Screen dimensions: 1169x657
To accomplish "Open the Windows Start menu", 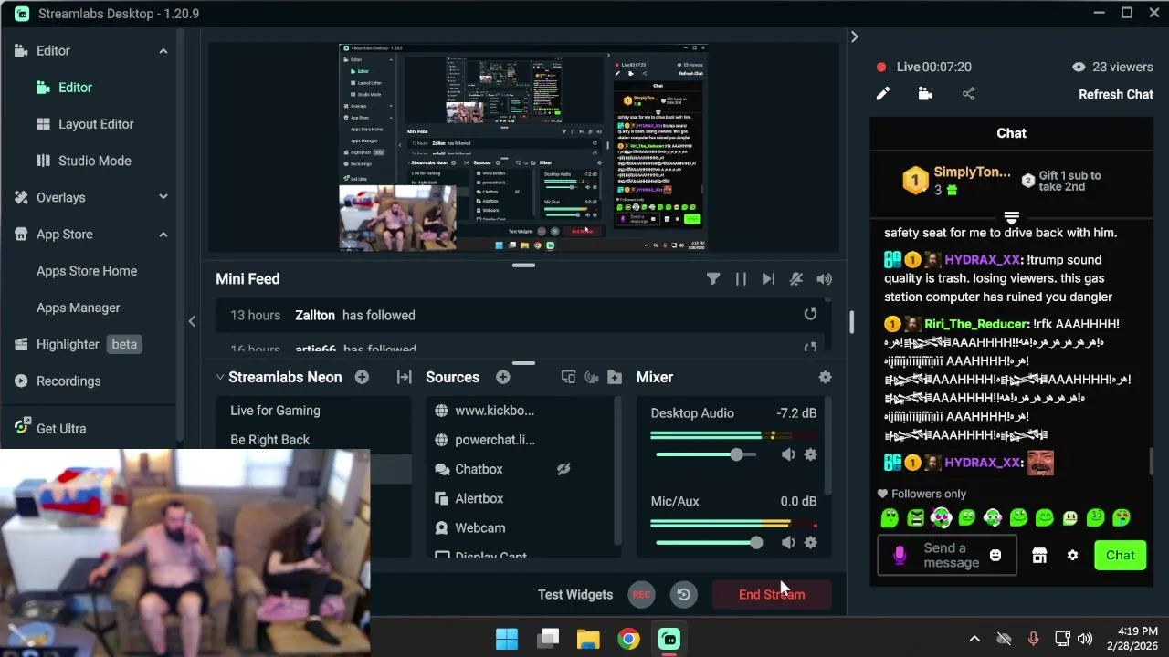I will [x=507, y=639].
